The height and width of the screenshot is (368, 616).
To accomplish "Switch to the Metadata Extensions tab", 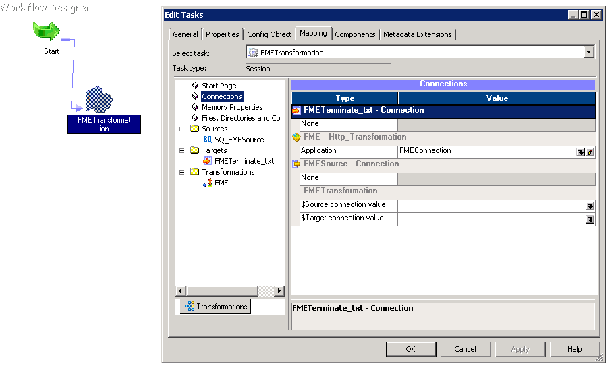I will (417, 34).
